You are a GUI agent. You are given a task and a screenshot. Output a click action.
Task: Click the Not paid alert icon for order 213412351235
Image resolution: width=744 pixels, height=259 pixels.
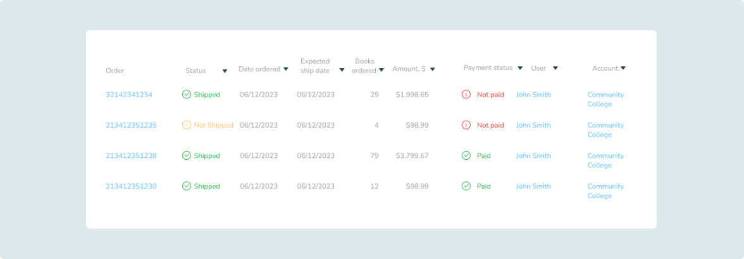466,125
